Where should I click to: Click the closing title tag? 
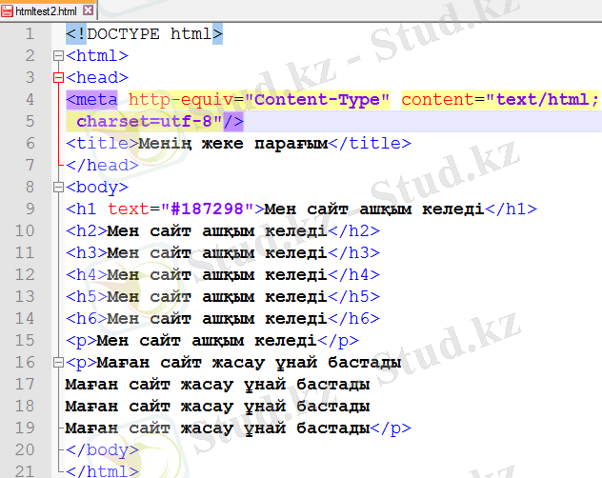(370, 144)
